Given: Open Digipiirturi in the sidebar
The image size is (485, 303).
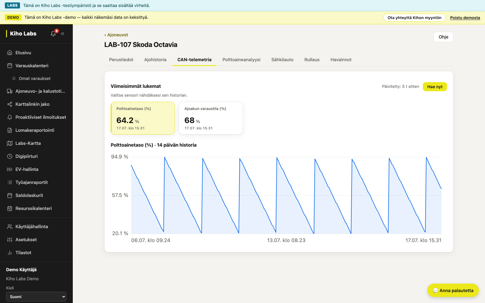Looking at the screenshot, I should 36,156.
